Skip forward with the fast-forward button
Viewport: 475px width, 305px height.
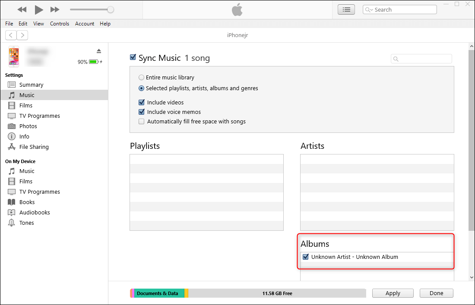click(x=55, y=9)
